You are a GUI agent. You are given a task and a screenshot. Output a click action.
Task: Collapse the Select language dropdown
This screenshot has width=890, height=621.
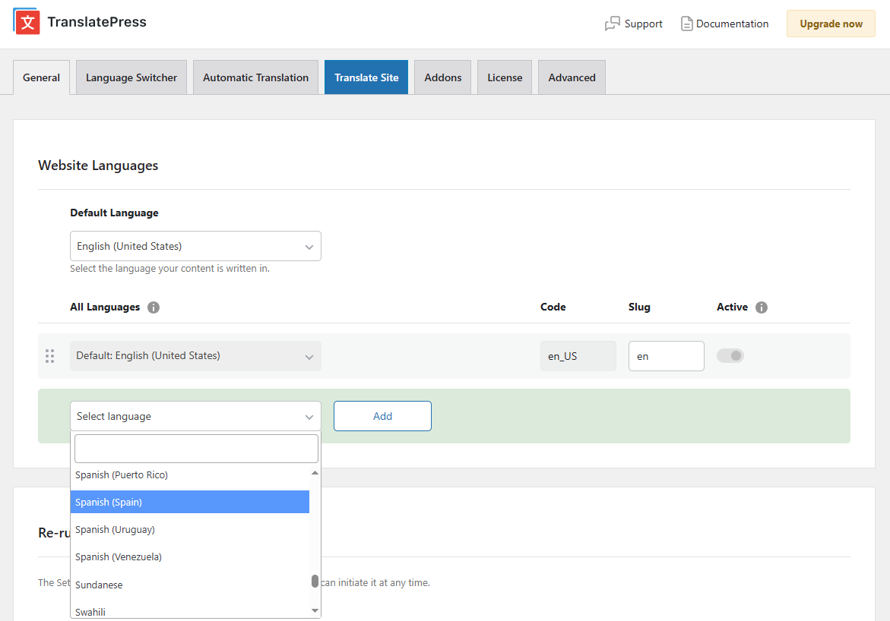[x=195, y=416]
